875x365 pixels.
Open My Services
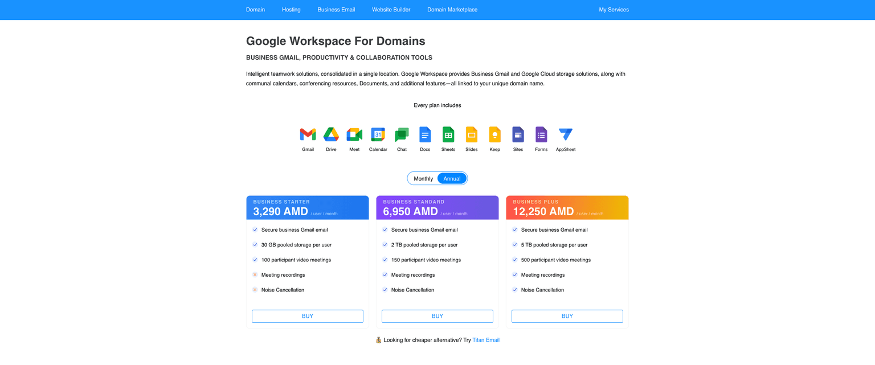point(614,10)
